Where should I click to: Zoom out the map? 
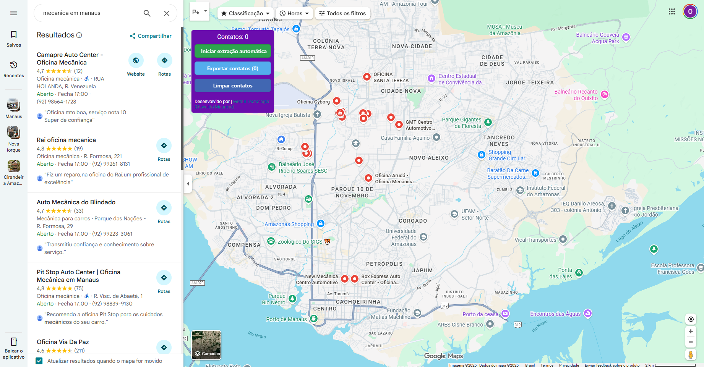tap(691, 342)
